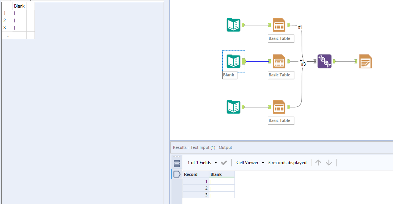Select the middle Basic Table tool
The height and width of the screenshot is (204, 393).
pyautogui.click(x=279, y=62)
